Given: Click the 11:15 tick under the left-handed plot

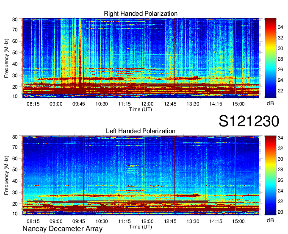Looking at the screenshot, I should click(125, 221).
